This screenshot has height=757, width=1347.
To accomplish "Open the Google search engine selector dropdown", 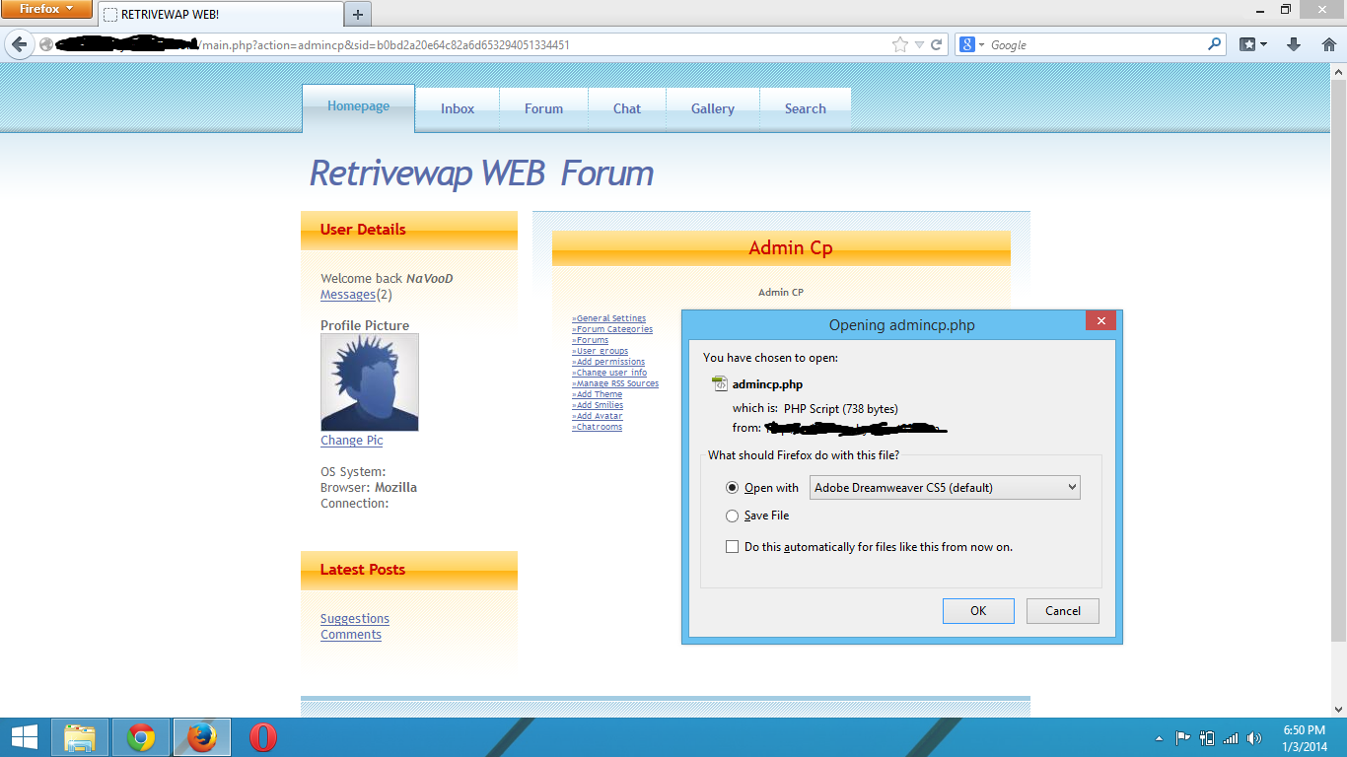I will tap(972, 44).
